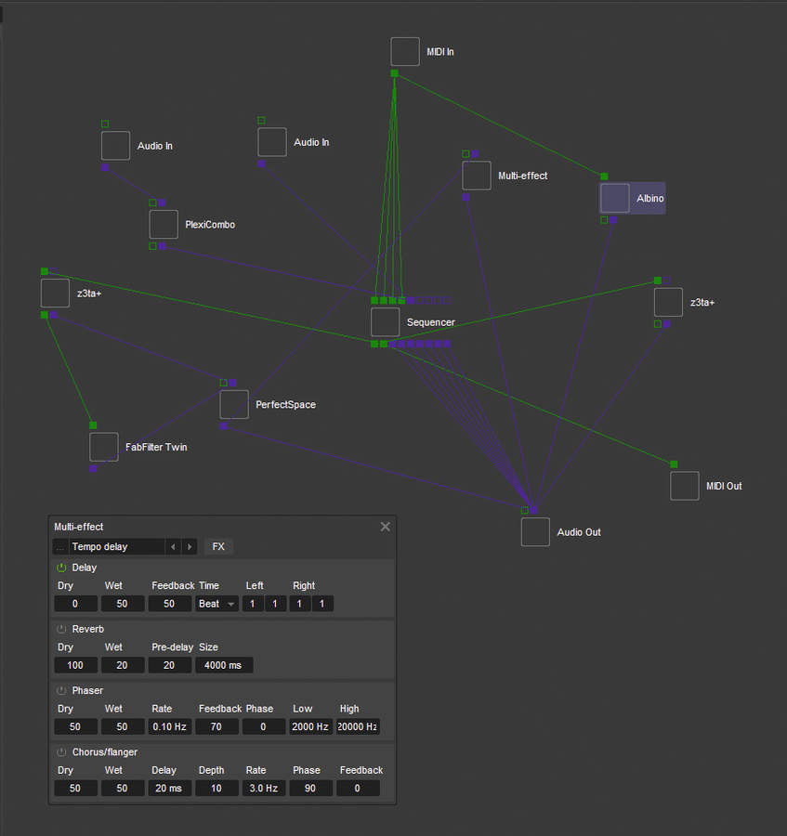Go to the next Multi-effect preset
This screenshot has width=787, height=836.
(190, 546)
